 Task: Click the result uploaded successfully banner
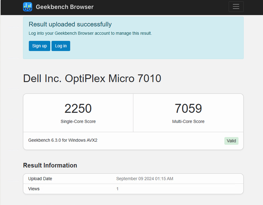pyautogui.click(x=70, y=24)
